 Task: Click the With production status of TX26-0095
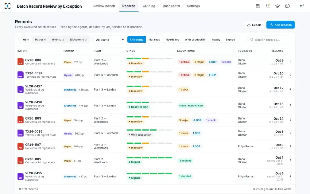139,135
